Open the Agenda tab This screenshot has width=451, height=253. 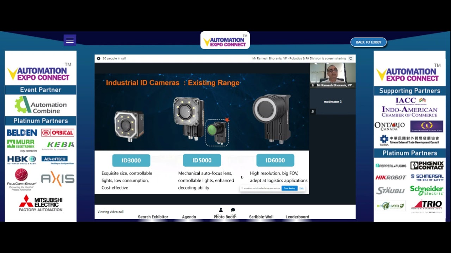(x=189, y=217)
